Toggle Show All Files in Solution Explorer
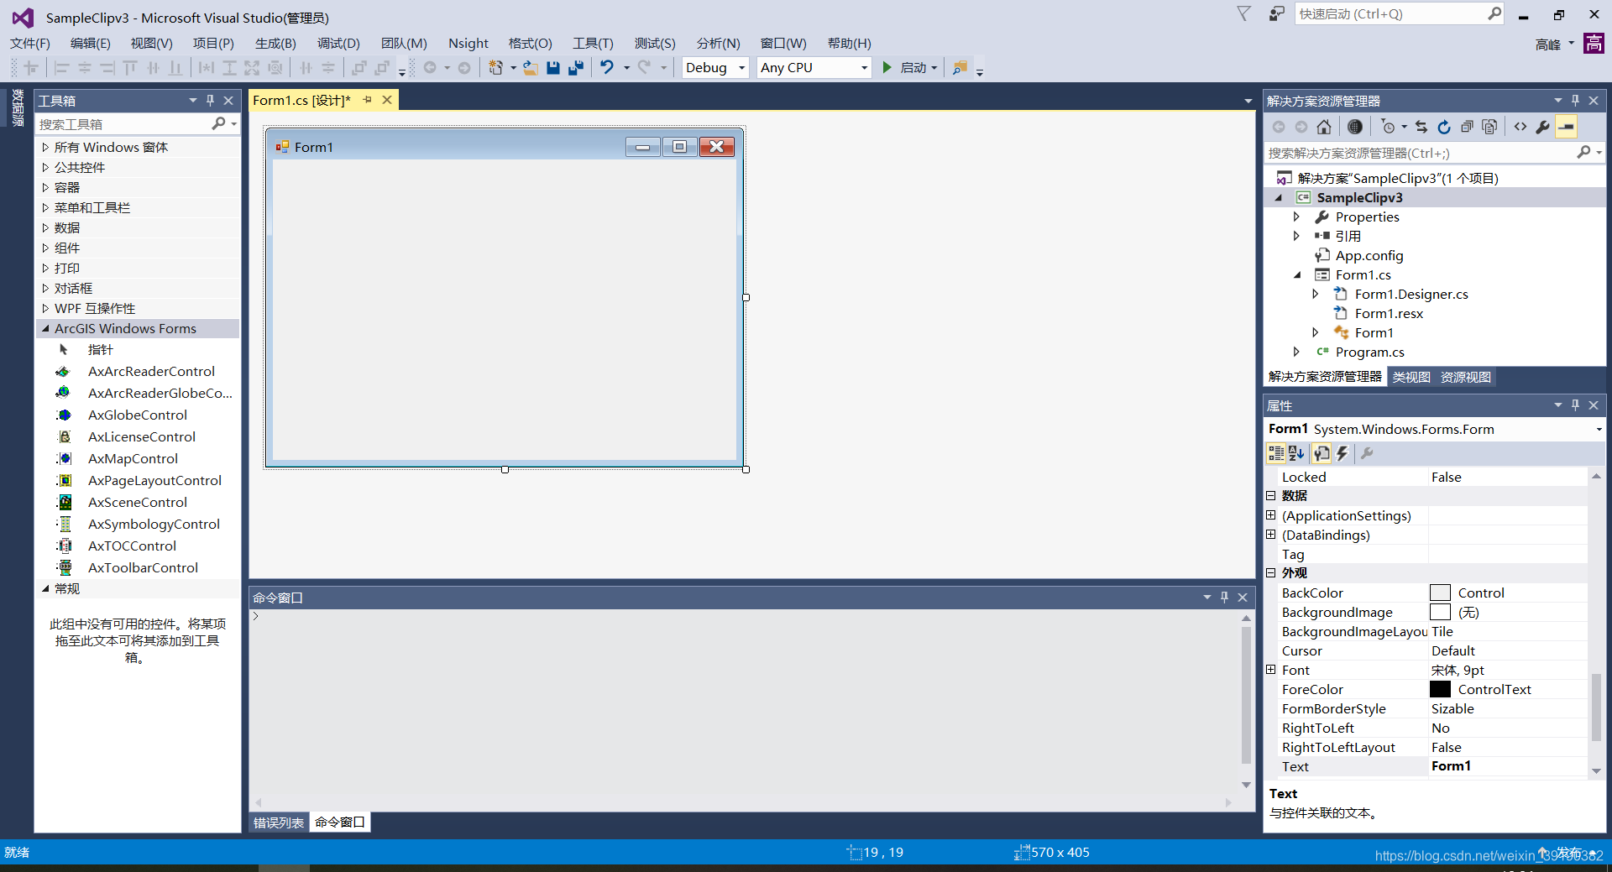1612x872 pixels. (x=1489, y=127)
